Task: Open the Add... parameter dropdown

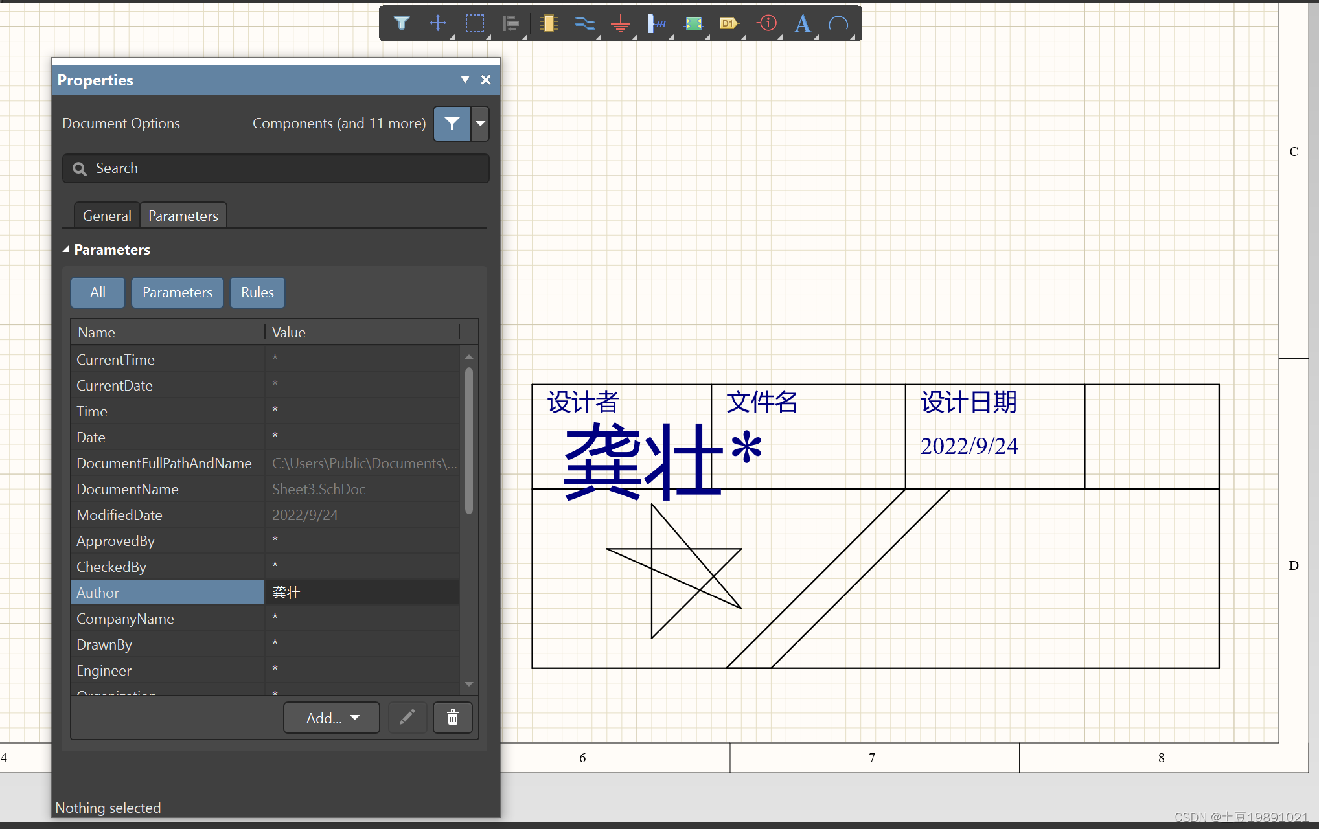Action: [331, 718]
